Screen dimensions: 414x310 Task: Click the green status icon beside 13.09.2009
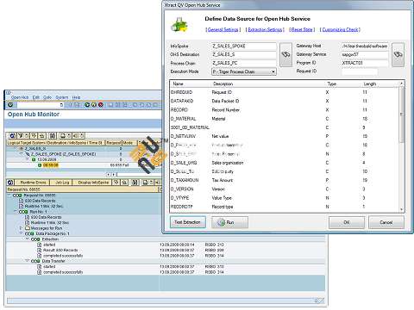click(x=34, y=159)
